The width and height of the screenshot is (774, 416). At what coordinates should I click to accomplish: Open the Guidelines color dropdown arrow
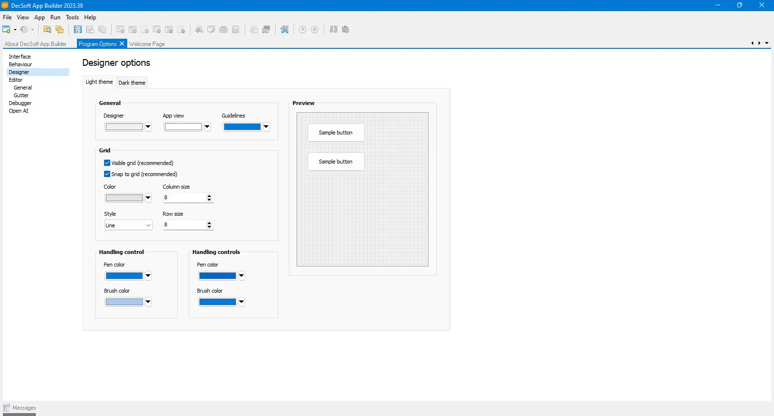267,127
